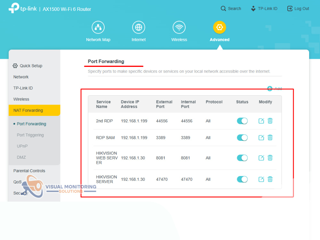The image size is (320, 240).
Task: Click the TP-Link ID header text
Action: click(268, 9)
